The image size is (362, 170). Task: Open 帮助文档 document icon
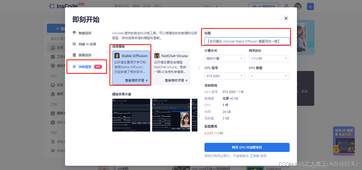[x=53, y=141]
